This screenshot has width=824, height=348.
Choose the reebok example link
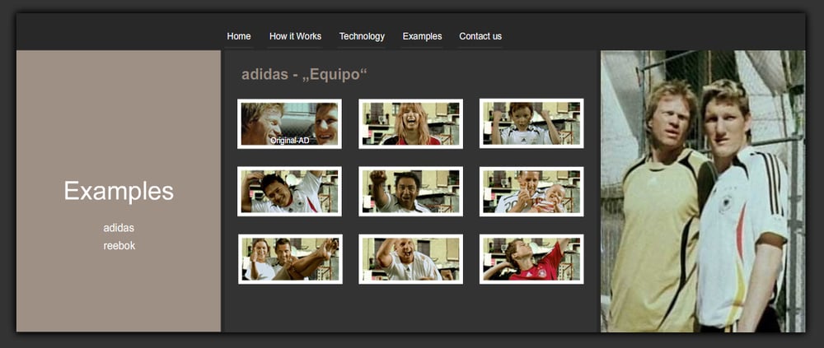click(119, 246)
